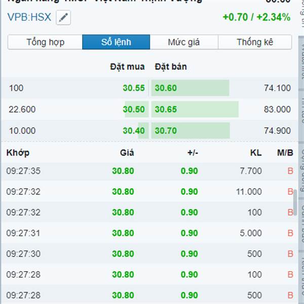Click matched volume 5.000
Viewport: 304px width, 304px height.
[251, 233]
